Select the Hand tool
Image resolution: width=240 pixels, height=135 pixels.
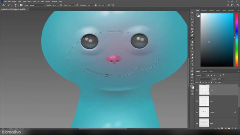(x=192, y=74)
